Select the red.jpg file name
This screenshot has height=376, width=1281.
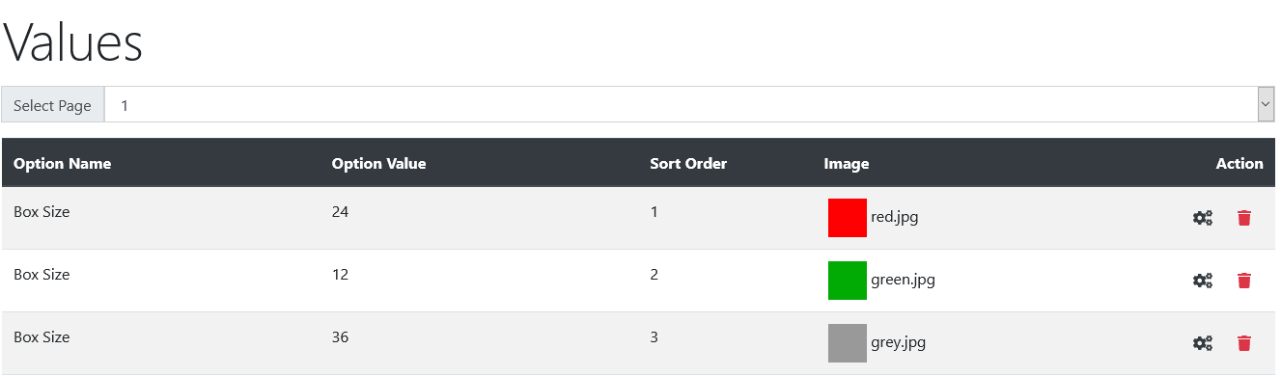coord(895,217)
